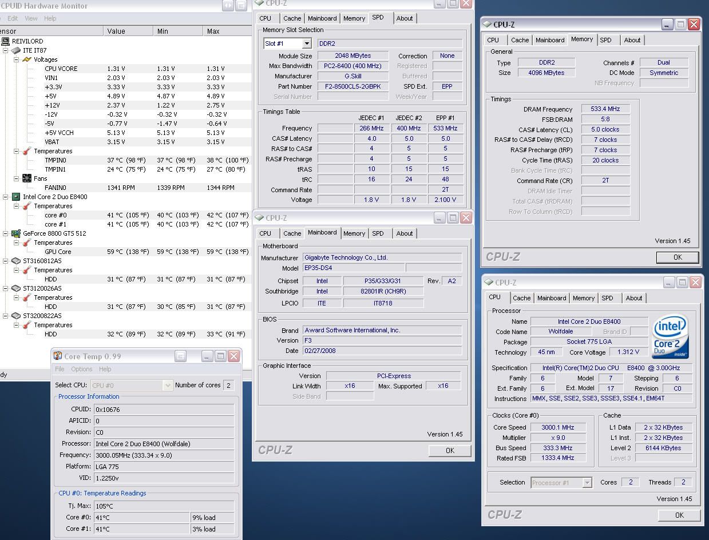Collapse the GeForce 8800 GTS 512 node
Viewport: 709px width, 540px height.
6,233
